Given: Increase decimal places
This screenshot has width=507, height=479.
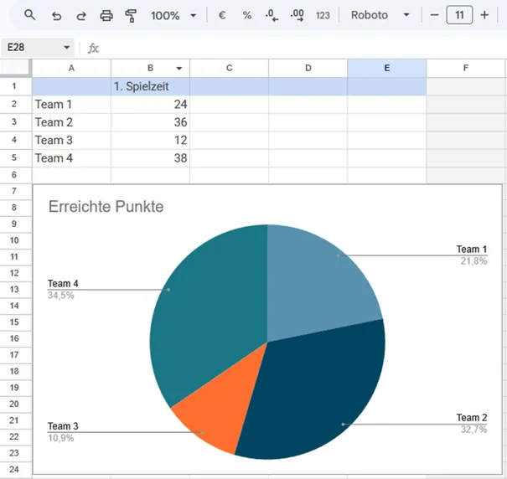Looking at the screenshot, I should click(x=297, y=15).
